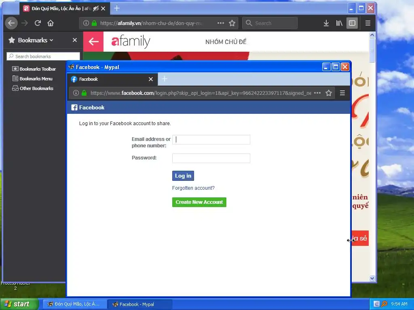Go back in the afamily browser window

pyautogui.click(x=11, y=23)
